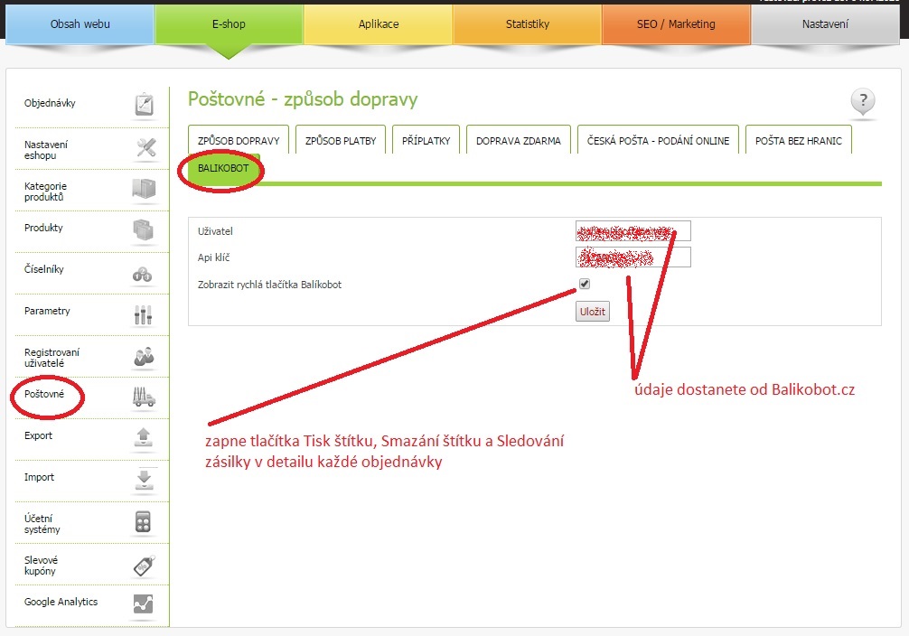
Task: Open the Číselníky sidebar link
Action: [44, 269]
